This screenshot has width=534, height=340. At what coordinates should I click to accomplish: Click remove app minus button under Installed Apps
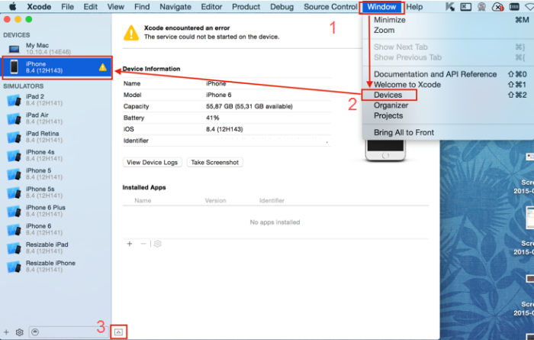(x=143, y=244)
